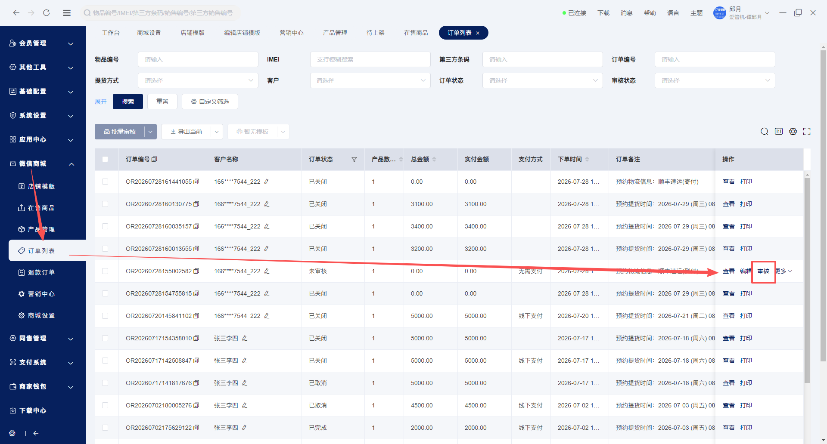Toggle select-all checkbox in table header
The image size is (827, 444).
point(105,159)
